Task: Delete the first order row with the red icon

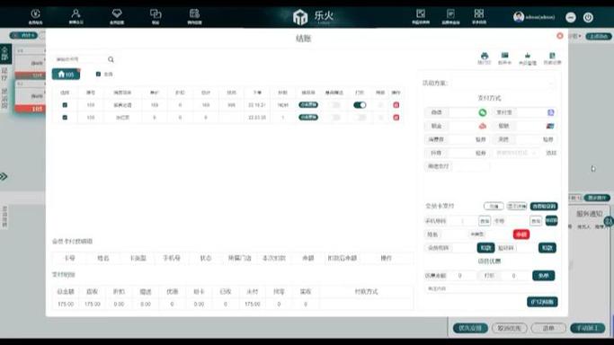Action: (396, 105)
